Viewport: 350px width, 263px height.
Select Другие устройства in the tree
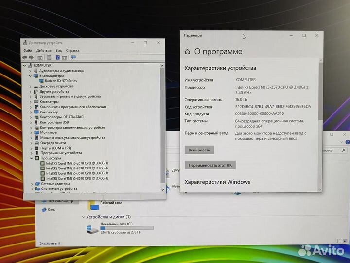54,92
